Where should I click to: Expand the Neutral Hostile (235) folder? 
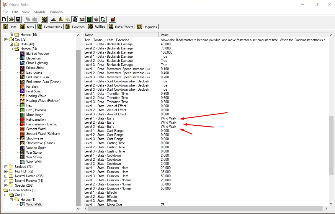pyautogui.click(x=6, y=176)
